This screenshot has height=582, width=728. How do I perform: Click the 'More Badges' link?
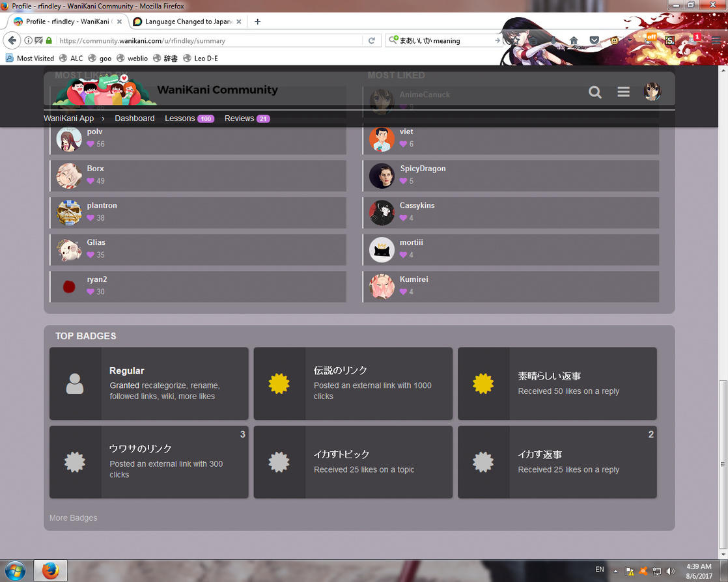pyautogui.click(x=74, y=518)
